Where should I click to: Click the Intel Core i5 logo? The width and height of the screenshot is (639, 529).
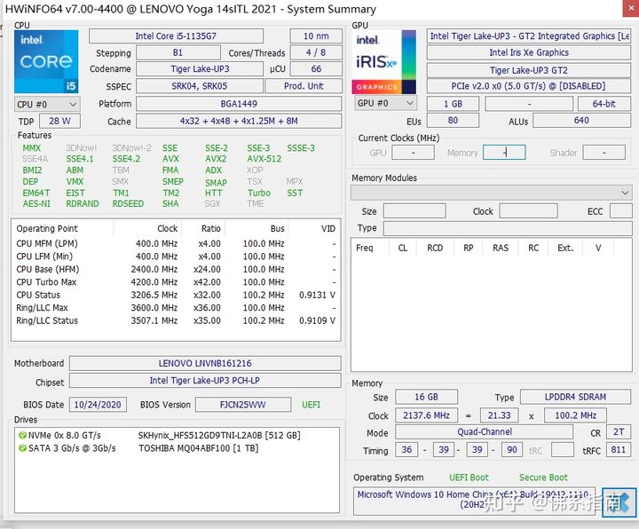click(46, 60)
